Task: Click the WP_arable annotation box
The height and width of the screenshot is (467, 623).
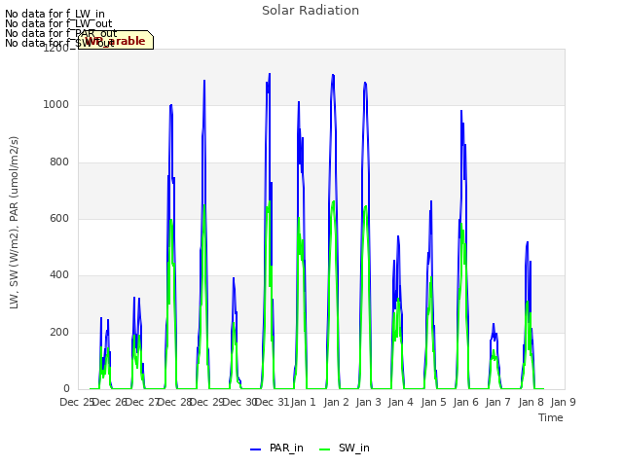Action: tap(116, 40)
